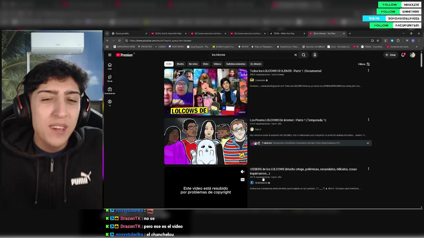Open options for the LOLCOWS CHILENOS video
Image resolution: width=424 pixels, height=238 pixels.
tap(368, 70)
